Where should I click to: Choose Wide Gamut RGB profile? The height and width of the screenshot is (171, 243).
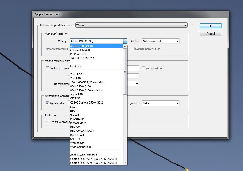click(80, 147)
